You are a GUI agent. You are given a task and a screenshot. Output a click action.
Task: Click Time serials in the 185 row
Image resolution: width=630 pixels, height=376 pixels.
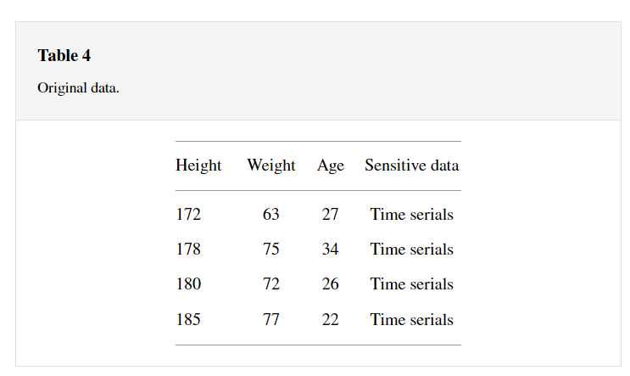click(411, 320)
